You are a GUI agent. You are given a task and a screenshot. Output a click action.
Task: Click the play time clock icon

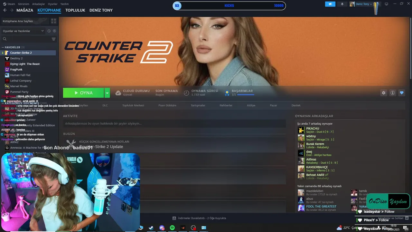tap(186, 93)
